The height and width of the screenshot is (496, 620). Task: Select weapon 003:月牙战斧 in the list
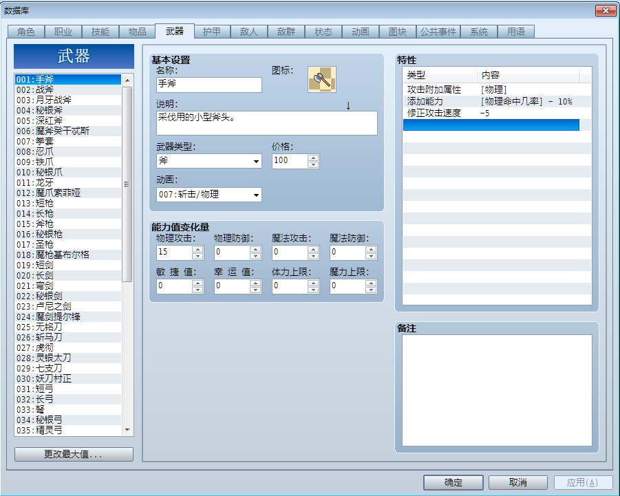[67, 100]
